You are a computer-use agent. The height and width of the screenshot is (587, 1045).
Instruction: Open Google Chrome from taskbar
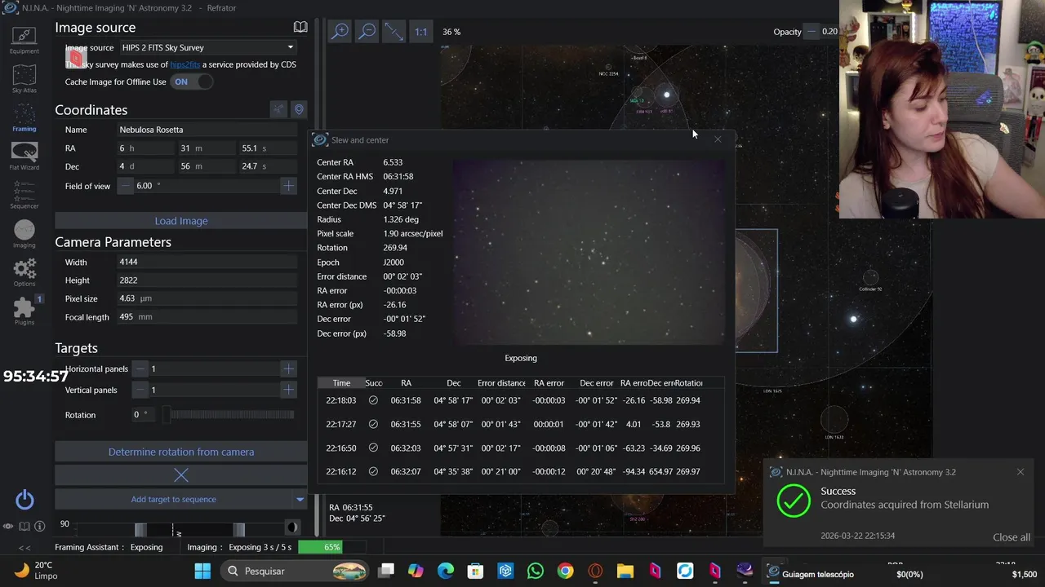click(565, 572)
